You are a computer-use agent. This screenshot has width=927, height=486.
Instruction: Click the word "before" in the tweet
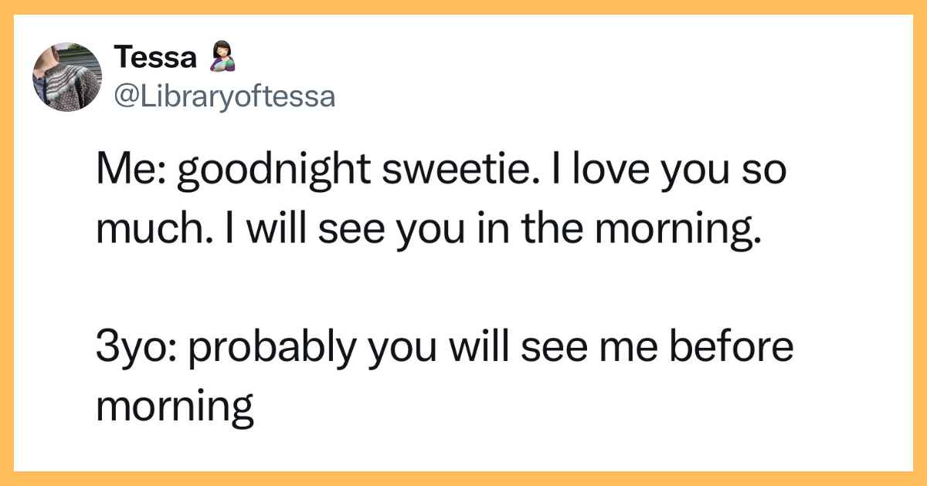[733, 348]
